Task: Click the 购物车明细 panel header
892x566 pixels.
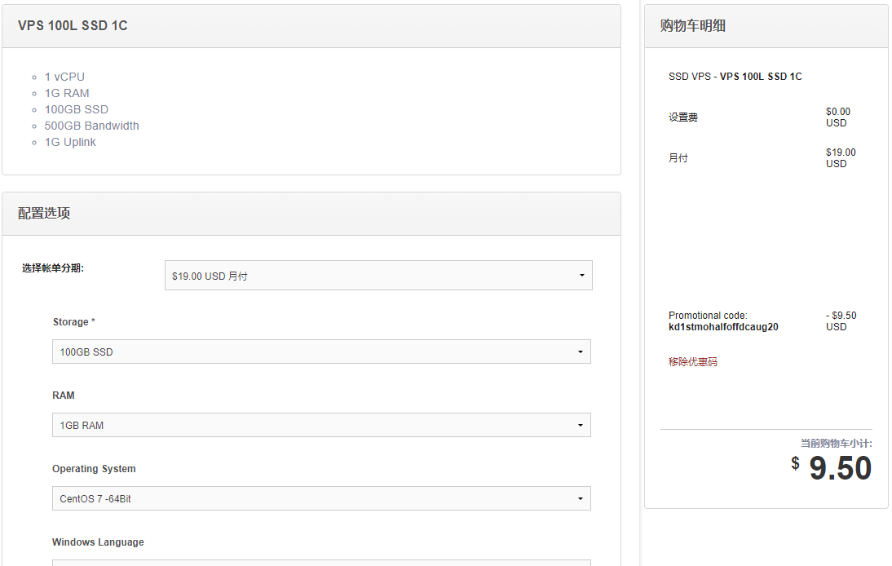Action: pyautogui.click(x=690, y=25)
